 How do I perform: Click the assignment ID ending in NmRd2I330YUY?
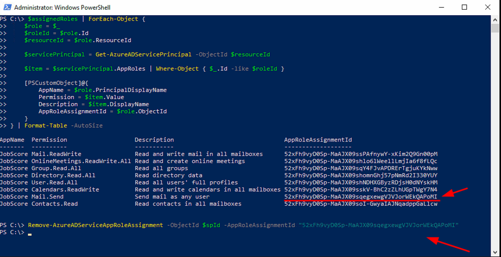tap(361, 175)
